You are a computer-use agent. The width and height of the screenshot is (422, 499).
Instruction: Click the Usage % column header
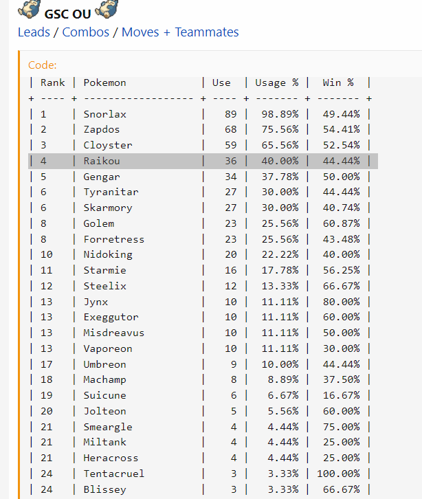click(276, 82)
